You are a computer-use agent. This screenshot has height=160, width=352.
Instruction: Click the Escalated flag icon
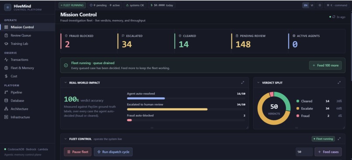pyautogui.click(x=123, y=36)
